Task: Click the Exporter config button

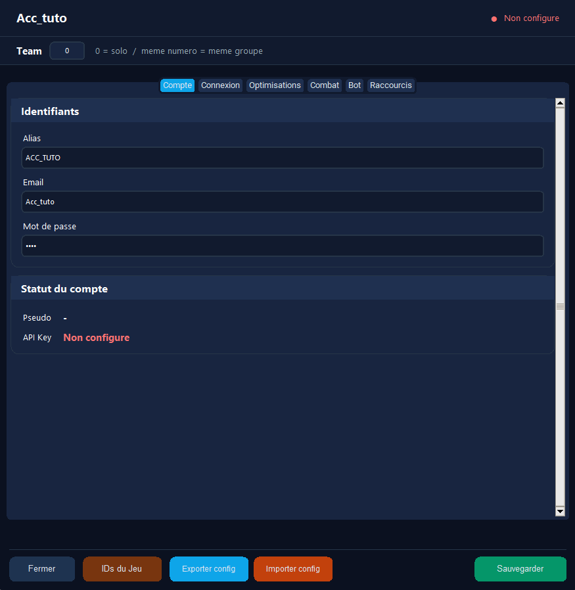Action: pos(208,569)
